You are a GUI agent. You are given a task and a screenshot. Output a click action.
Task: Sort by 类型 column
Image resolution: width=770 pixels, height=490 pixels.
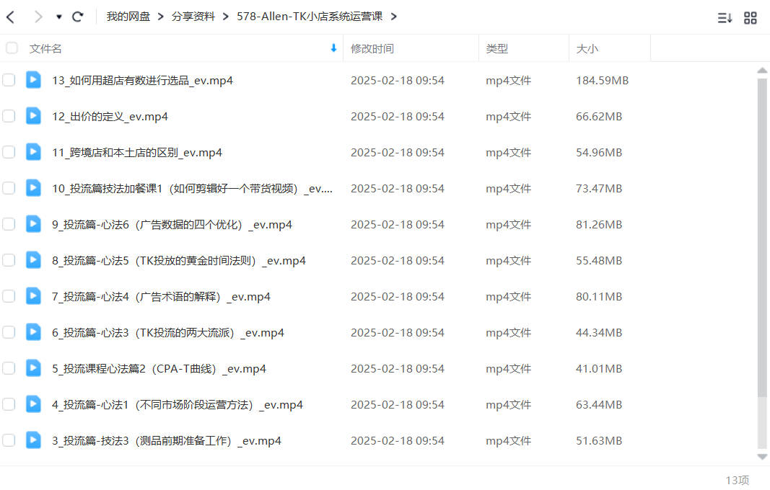pos(497,48)
